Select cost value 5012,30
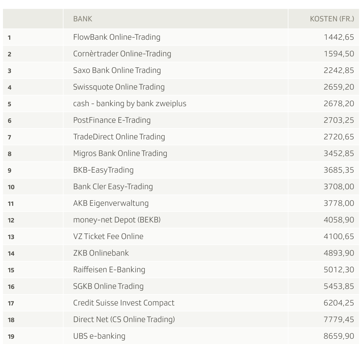362x347 pixels. pos(339,270)
